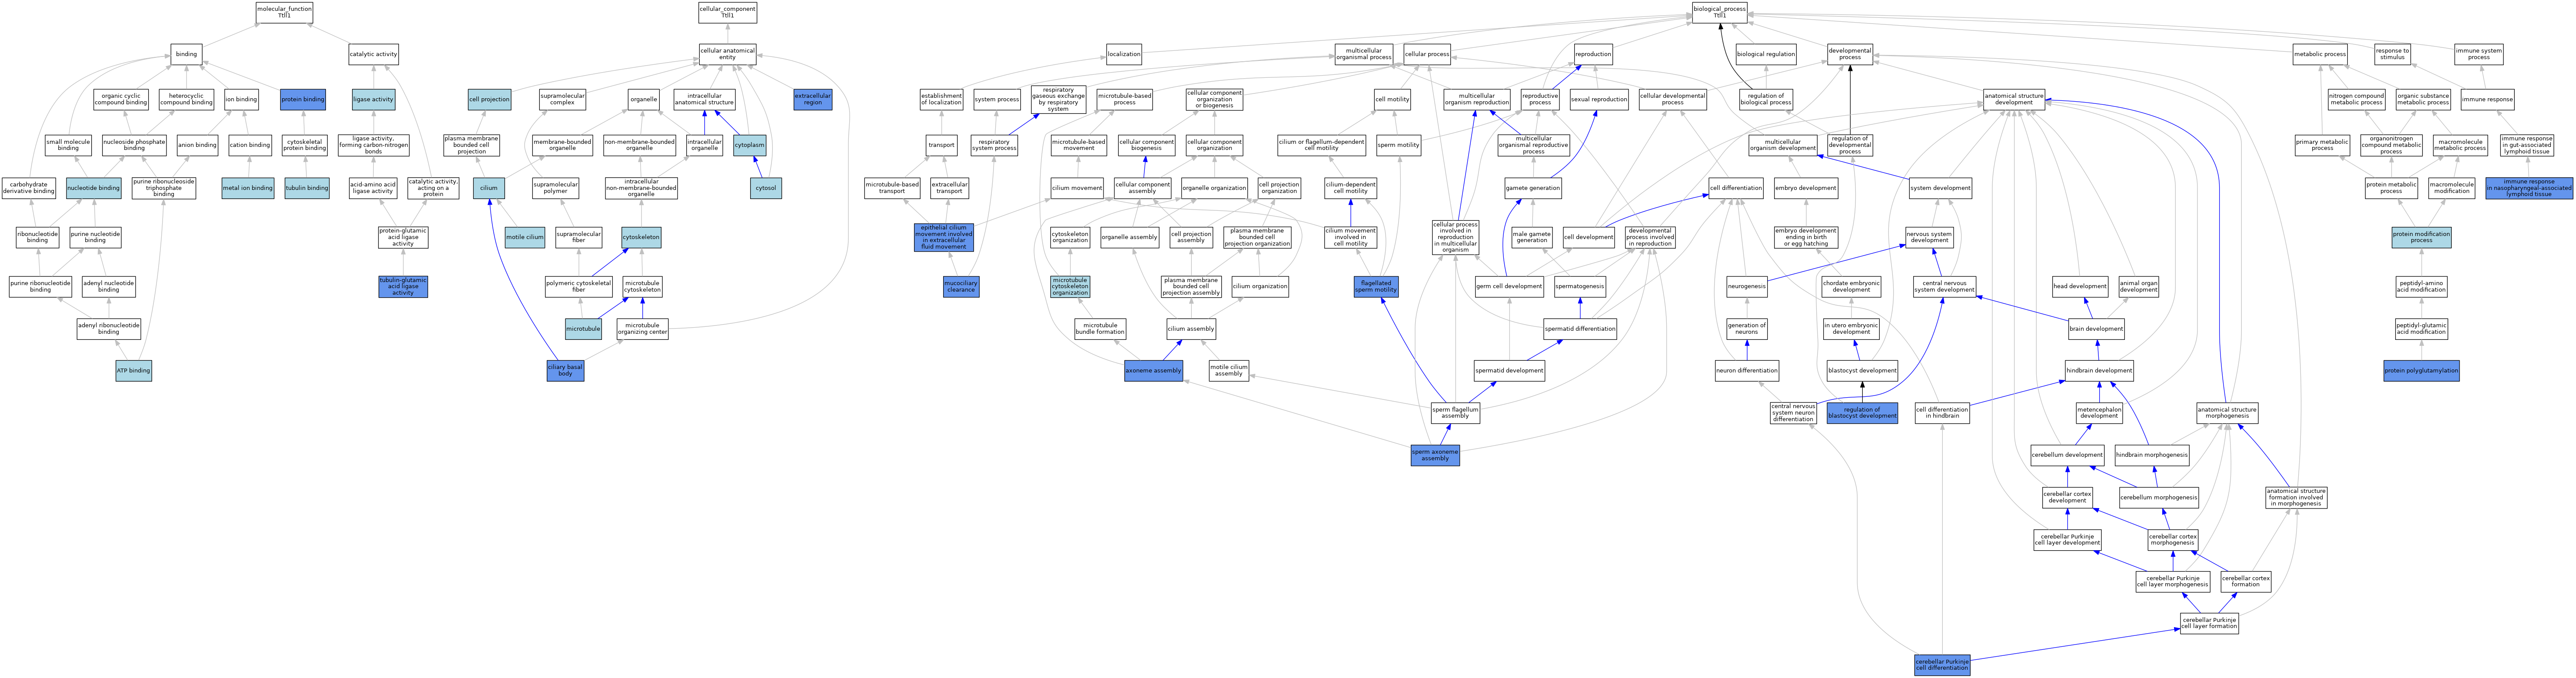
Task: Select the 'ciliary basal body' node
Action: pyautogui.click(x=565, y=371)
